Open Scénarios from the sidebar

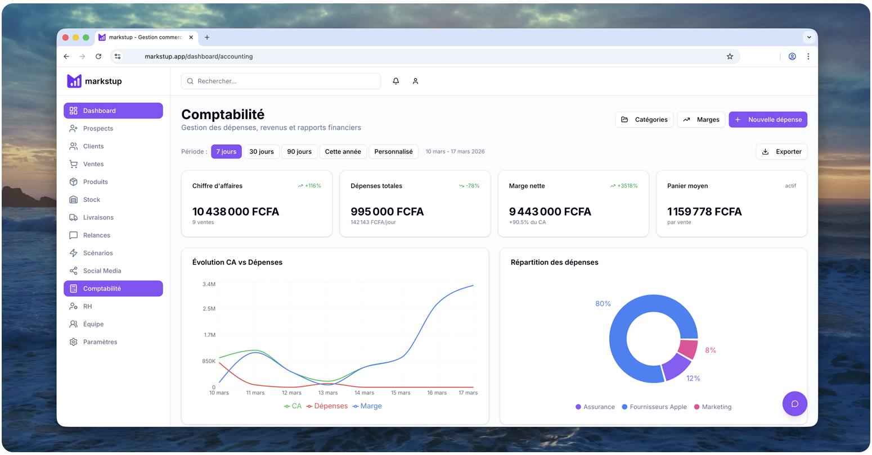(98, 253)
